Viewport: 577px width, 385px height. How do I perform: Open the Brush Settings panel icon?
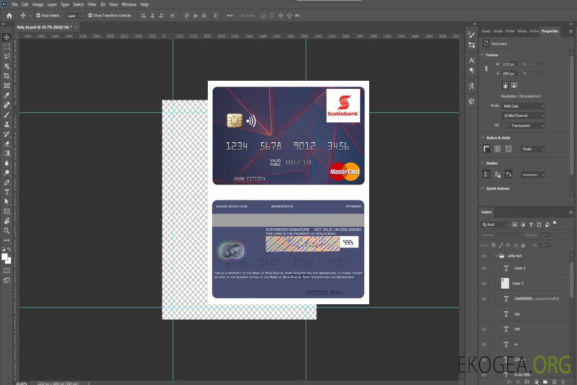[471, 35]
